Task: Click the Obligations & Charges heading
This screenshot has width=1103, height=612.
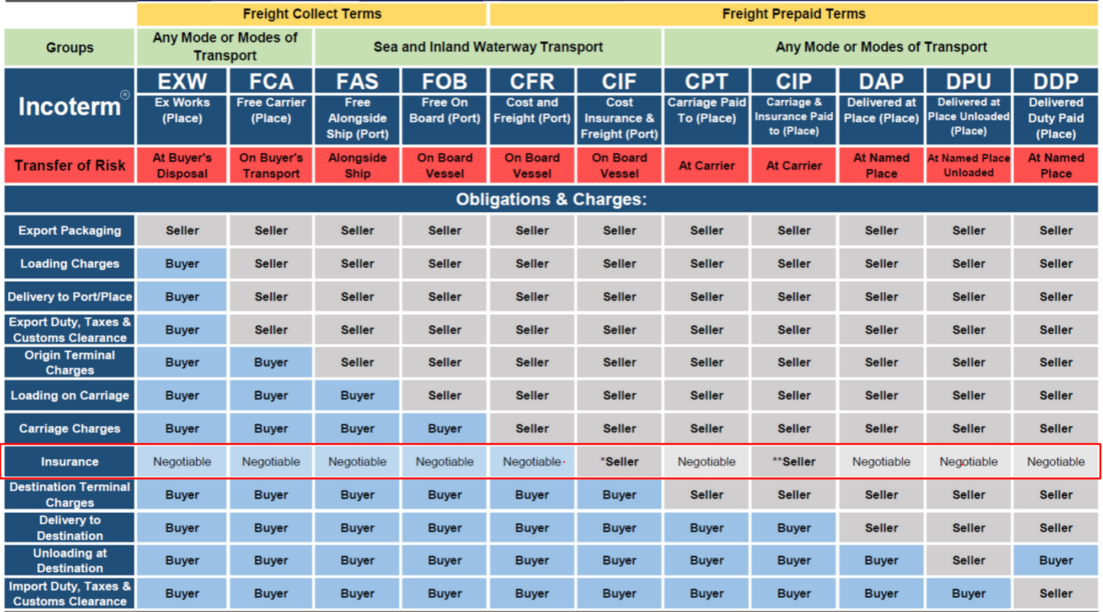Action: click(x=551, y=199)
